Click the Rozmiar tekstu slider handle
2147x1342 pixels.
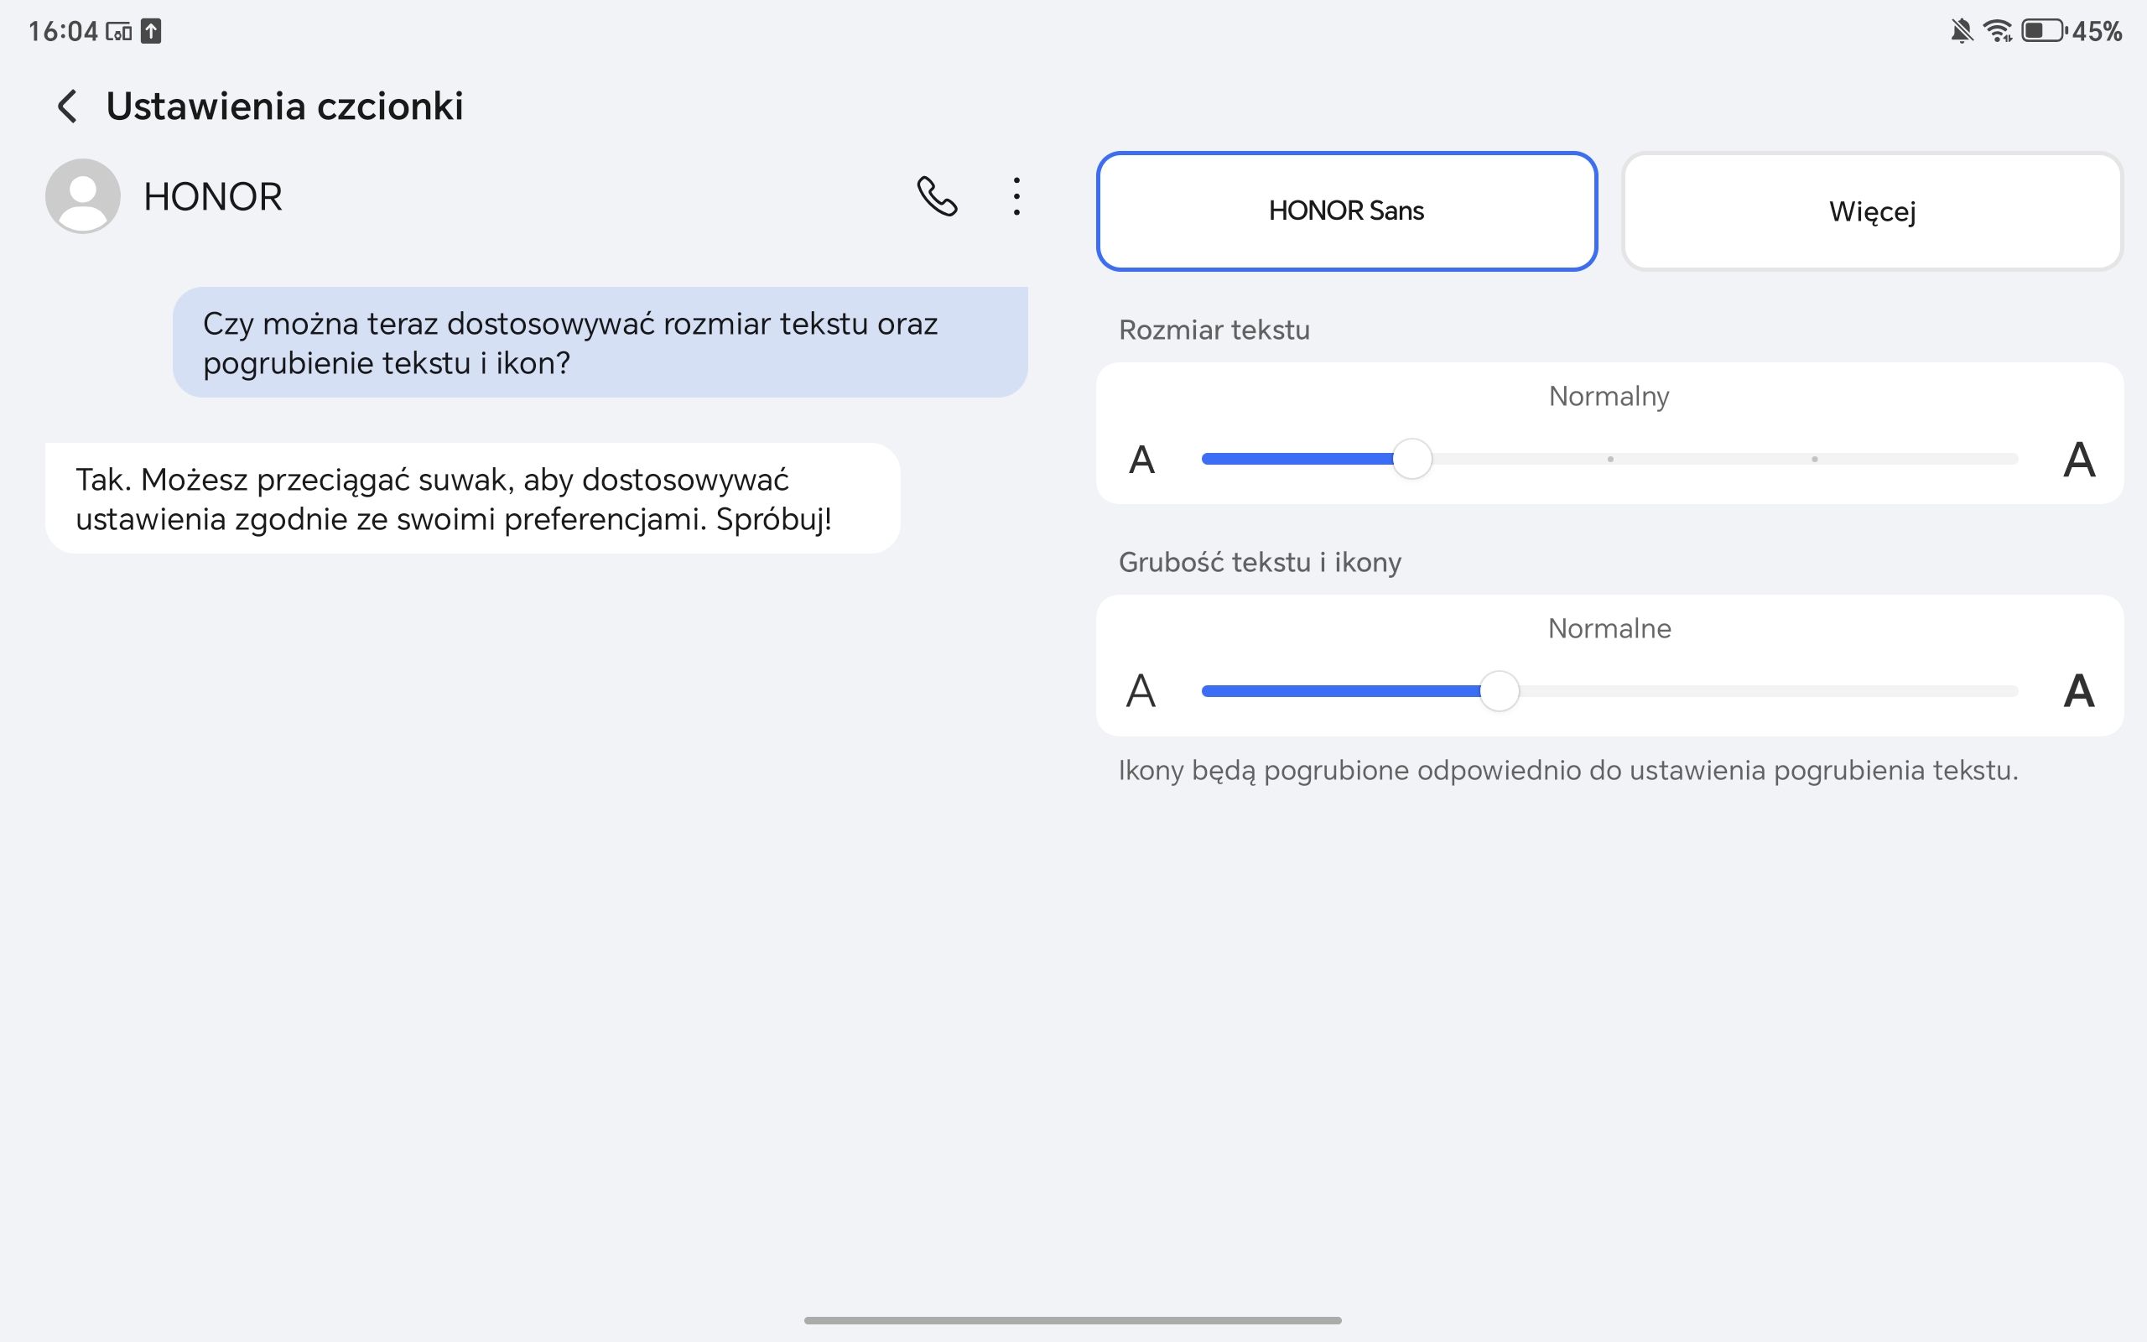pos(1411,459)
